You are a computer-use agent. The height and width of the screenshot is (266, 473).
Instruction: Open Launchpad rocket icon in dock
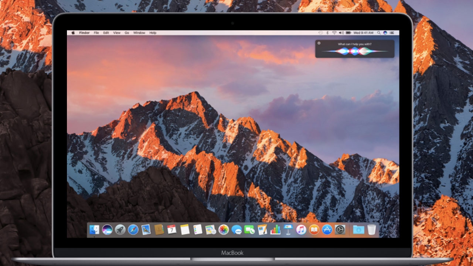coord(120,229)
